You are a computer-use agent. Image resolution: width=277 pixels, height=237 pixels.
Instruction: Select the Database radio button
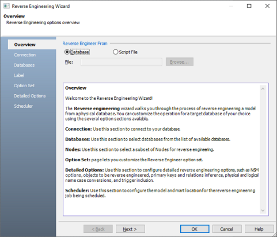click(67, 52)
